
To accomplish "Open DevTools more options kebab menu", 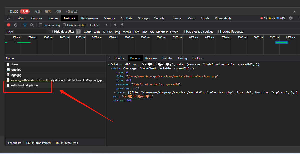I will 298,18.
